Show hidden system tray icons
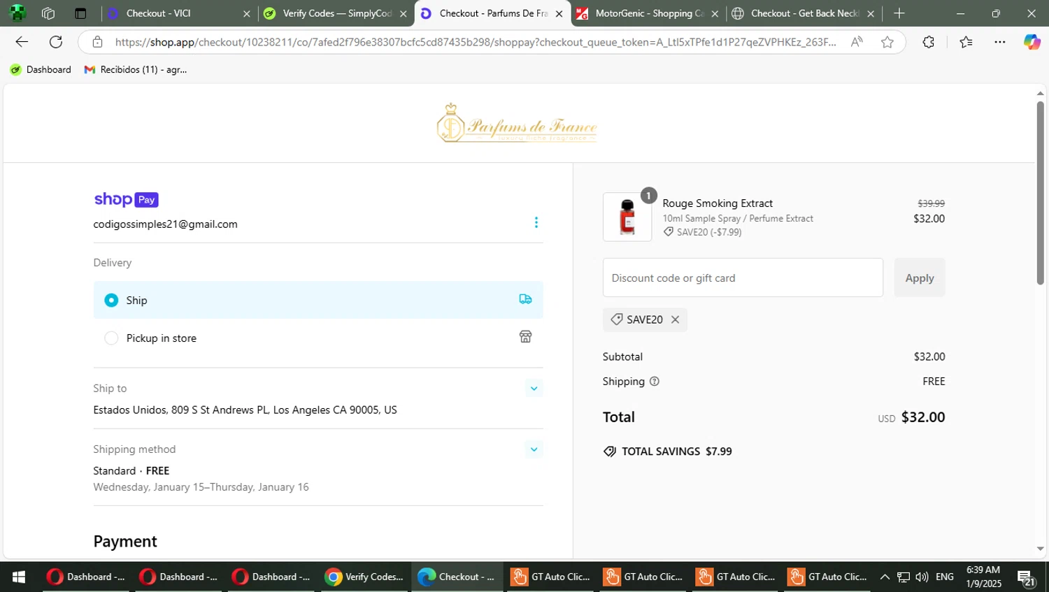 885,577
